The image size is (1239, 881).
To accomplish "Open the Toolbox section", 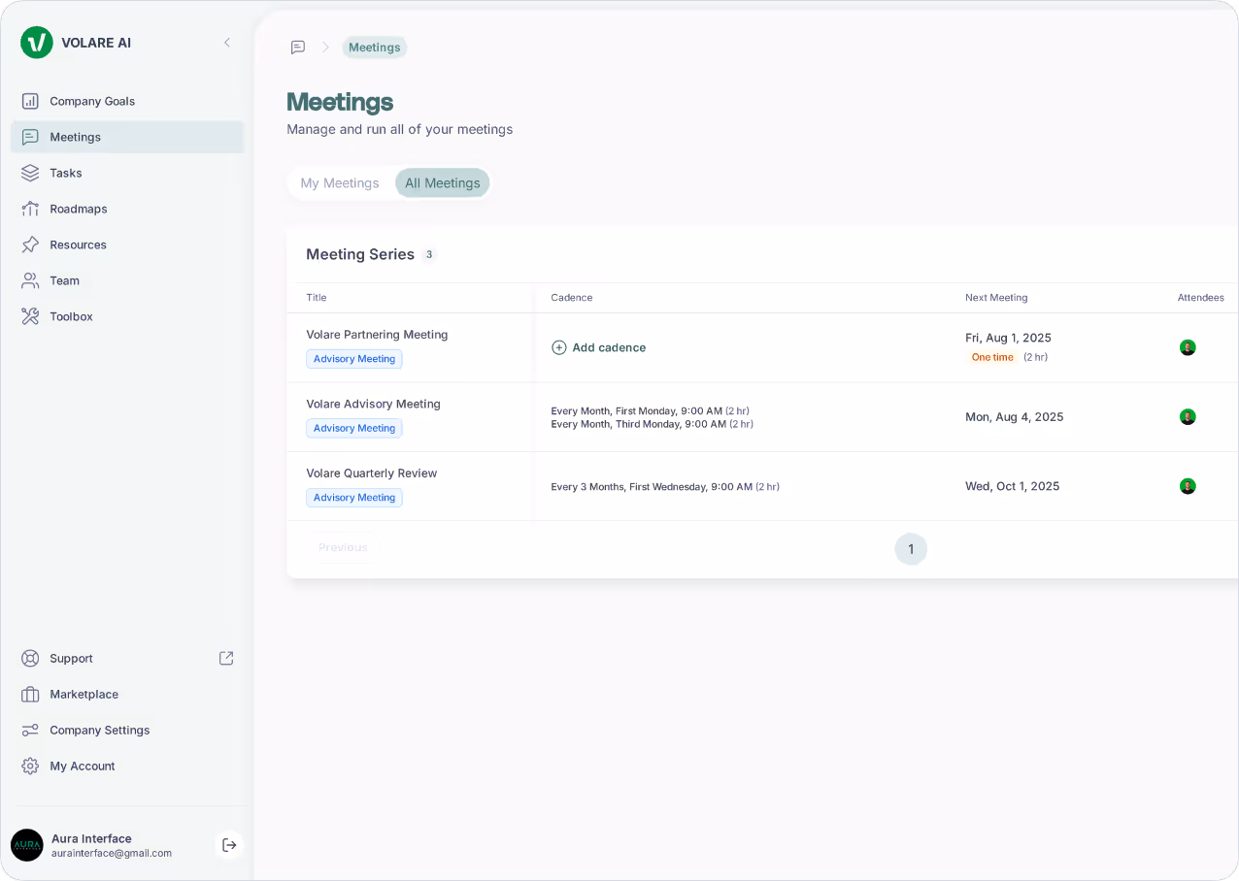I will 69,316.
